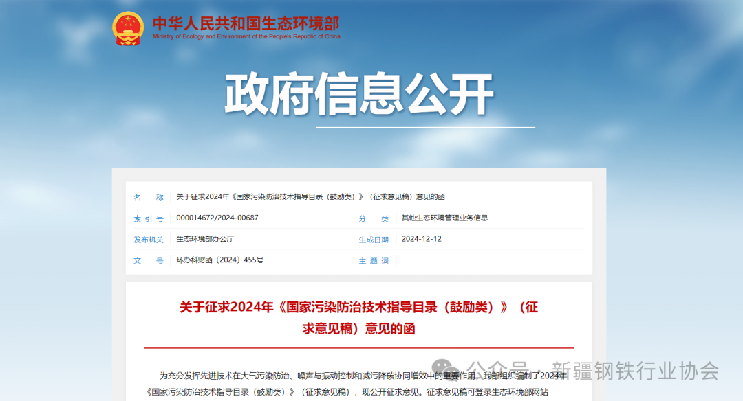Click the 新疆钢铁行业协会 watermark text
743x401 pixels.
[635, 371]
